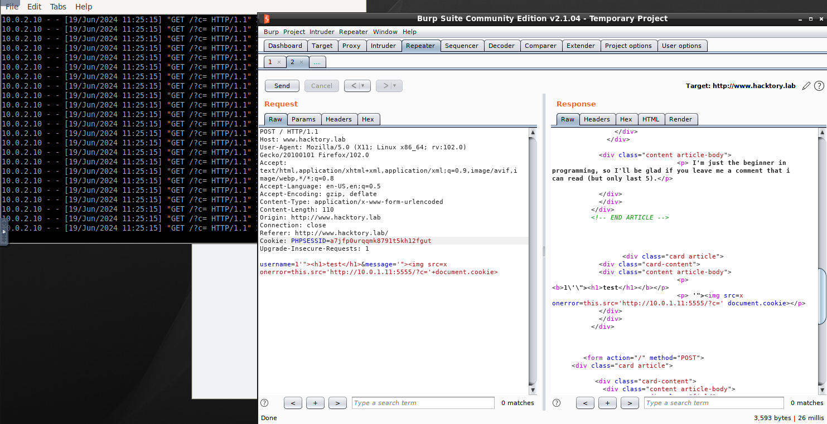Click the Request search plus options button

click(x=315, y=403)
